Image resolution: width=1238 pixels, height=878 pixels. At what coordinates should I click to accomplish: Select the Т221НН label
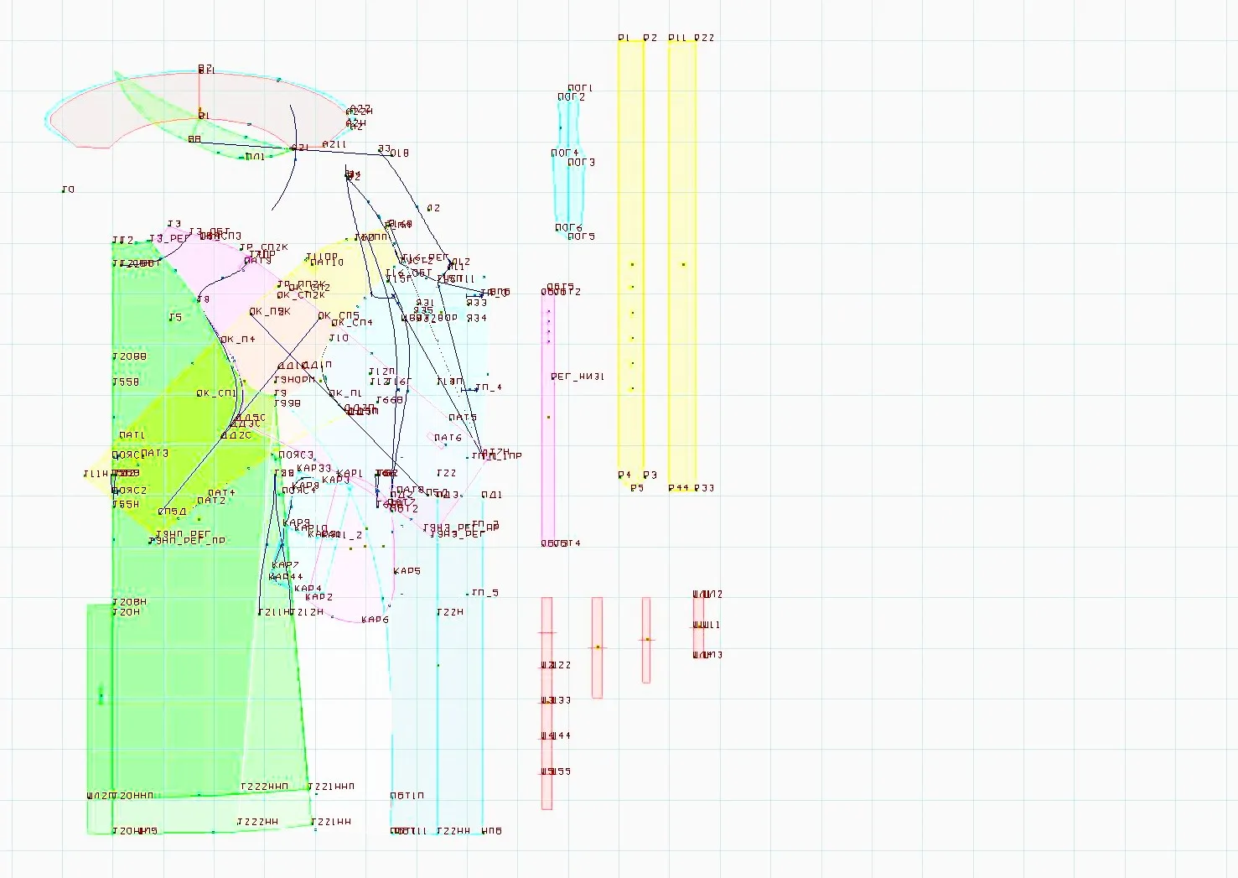(x=331, y=823)
